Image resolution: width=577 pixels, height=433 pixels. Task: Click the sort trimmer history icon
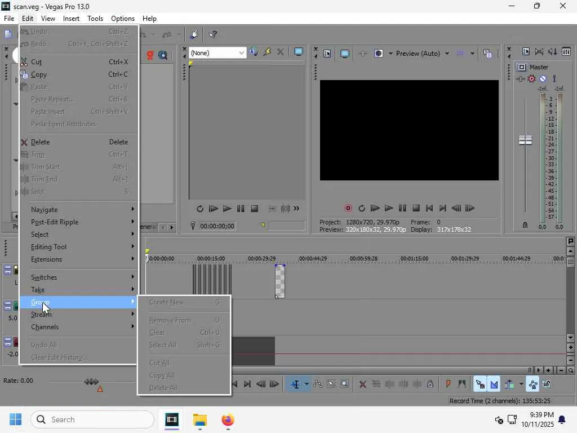point(253,52)
